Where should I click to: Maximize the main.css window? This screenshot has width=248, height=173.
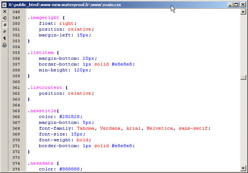236,5
